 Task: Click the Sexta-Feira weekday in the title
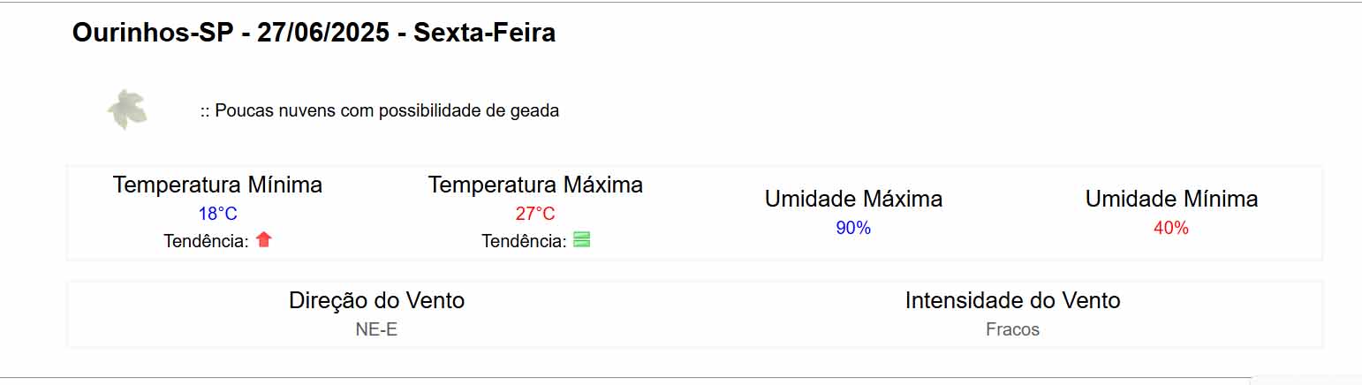click(x=485, y=34)
